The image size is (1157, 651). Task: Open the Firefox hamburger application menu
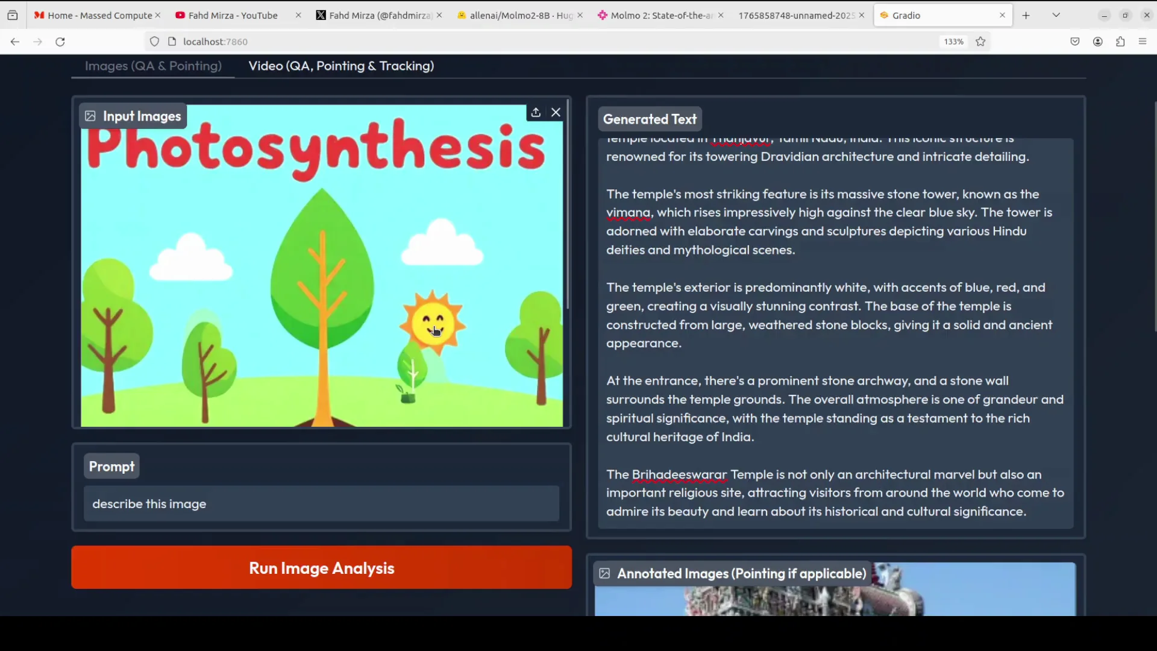click(1143, 42)
